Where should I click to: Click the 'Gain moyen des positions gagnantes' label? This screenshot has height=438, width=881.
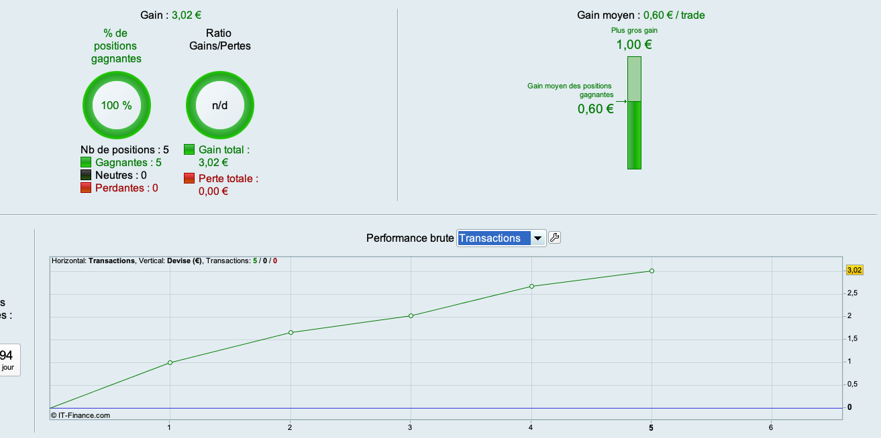[x=570, y=90]
